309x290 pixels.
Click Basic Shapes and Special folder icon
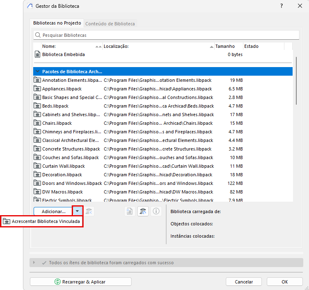37,97
